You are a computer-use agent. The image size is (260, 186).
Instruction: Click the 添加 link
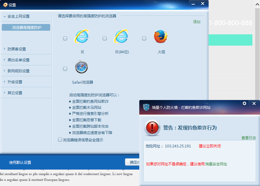coord(197,22)
